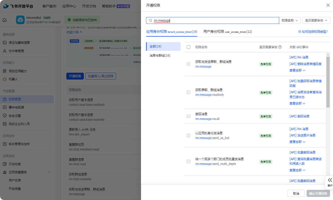This screenshot has height=200, width=333.
Task: Open the 如何选择权限类型 help link
Action: click(313, 32)
